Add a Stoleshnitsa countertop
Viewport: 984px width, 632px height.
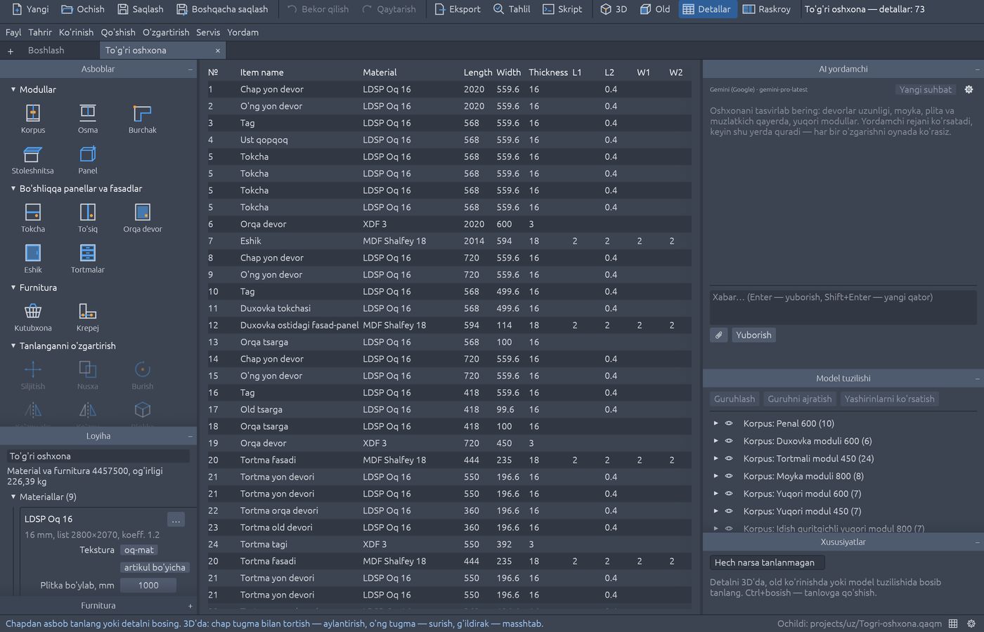33,159
